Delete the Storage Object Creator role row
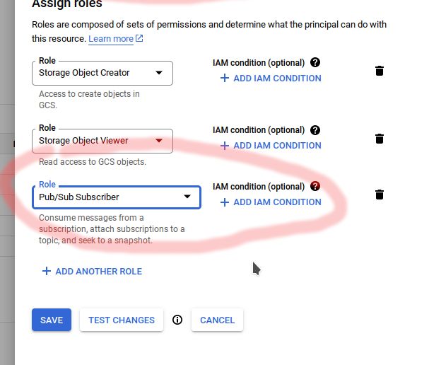429x365 pixels. (x=380, y=71)
